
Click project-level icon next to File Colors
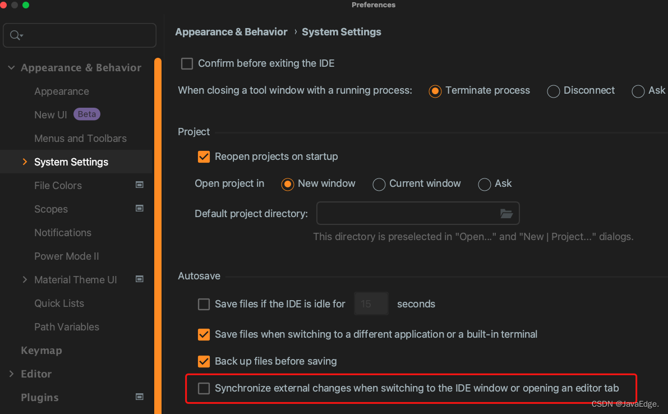[x=139, y=185]
